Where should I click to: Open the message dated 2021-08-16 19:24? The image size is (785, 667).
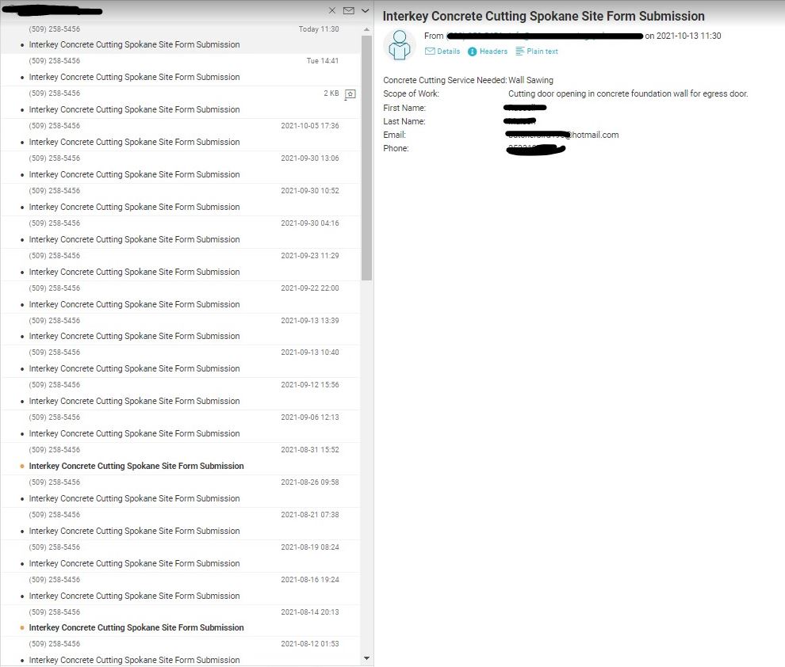[180, 589]
